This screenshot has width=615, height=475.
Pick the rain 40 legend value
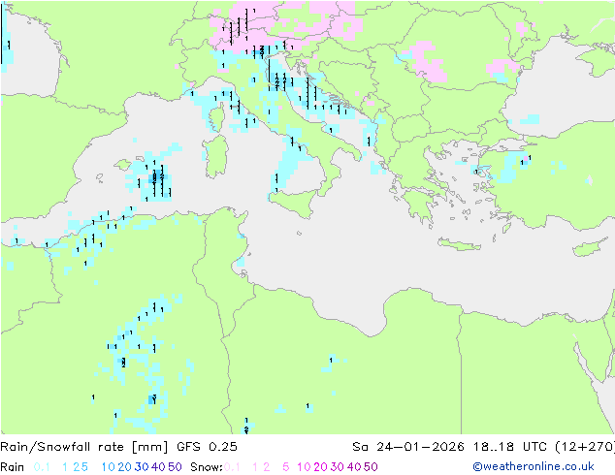[x=158, y=467]
